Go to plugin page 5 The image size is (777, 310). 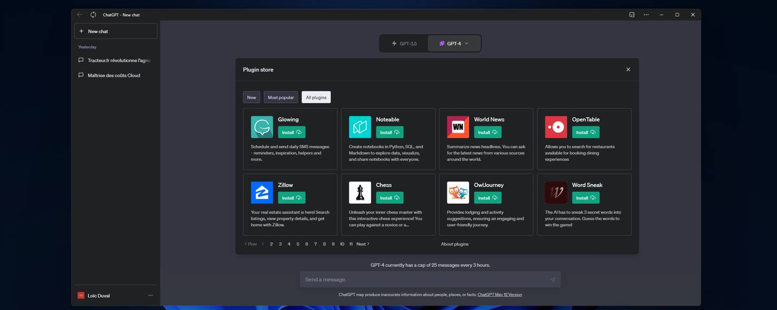297,244
